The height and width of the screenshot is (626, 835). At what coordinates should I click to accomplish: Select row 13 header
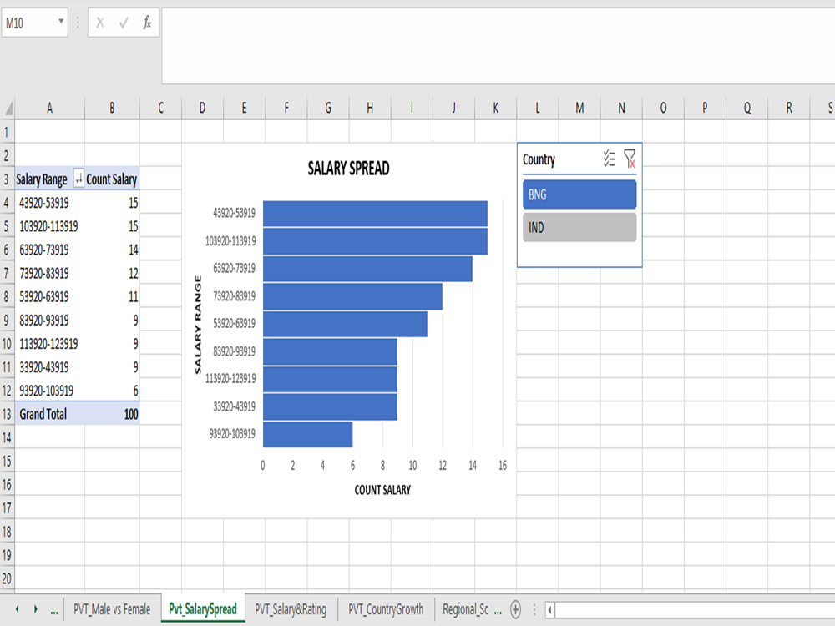point(7,414)
